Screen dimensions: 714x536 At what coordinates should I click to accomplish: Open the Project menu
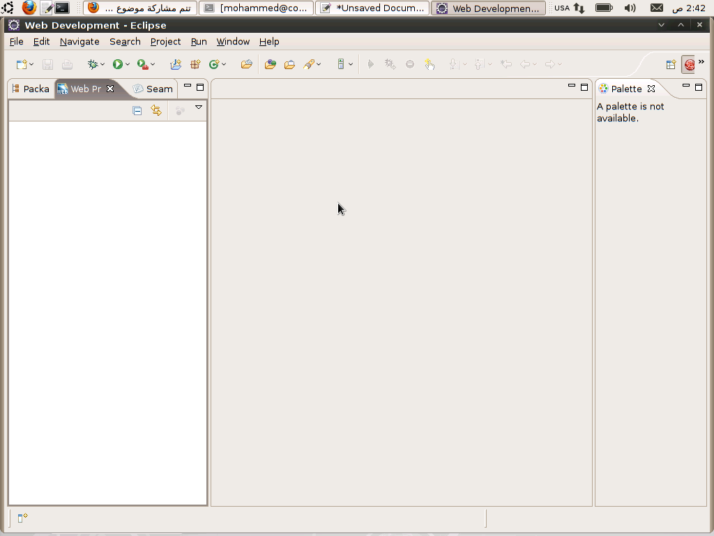[165, 41]
